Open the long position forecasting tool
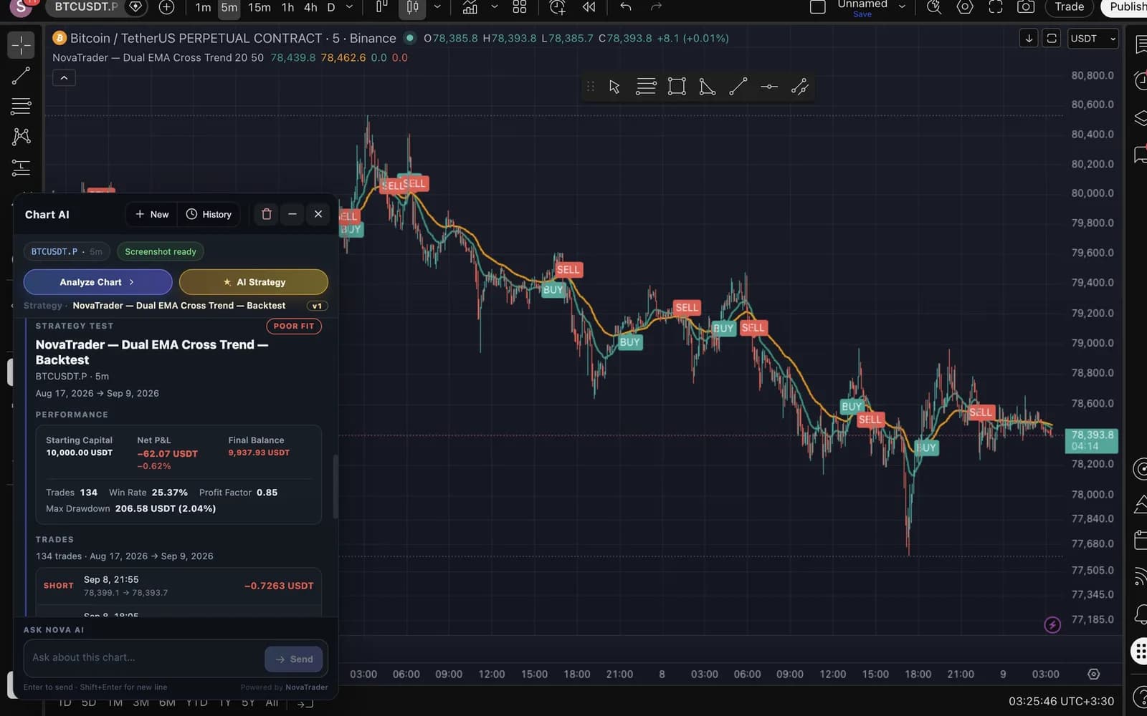Viewport: 1147px width, 716px height. coord(21,168)
